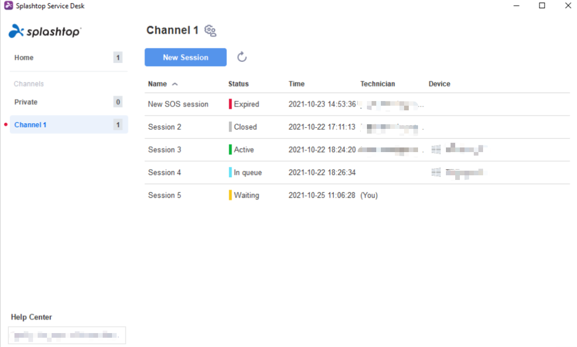577x347 pixels.
Task: Sort by Status column header
Action: coord(238,84)
